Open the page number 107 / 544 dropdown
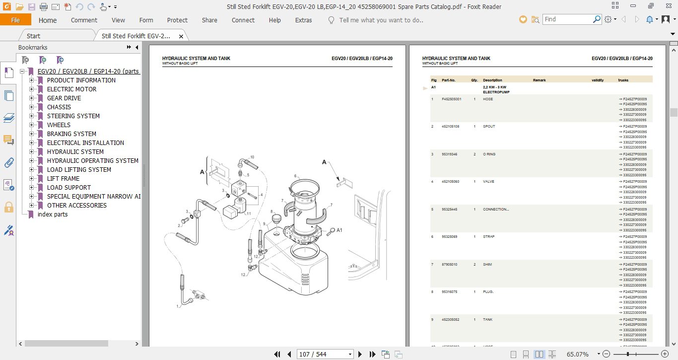Viewport: 678px width, 360px height. pos(350,355)
